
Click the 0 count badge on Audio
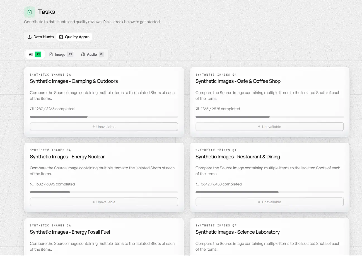[x=101, y=54]
